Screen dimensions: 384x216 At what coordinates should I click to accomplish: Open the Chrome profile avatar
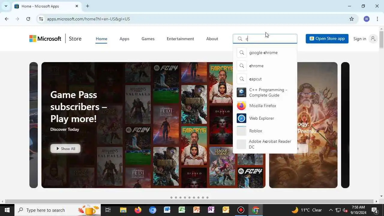click(366, 19)
